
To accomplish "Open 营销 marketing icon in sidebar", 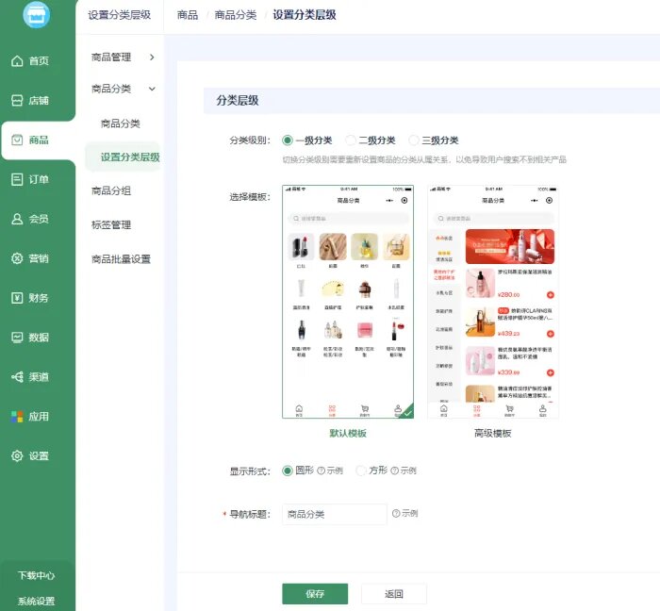I will pyautogui.click(x=17, y=258).
